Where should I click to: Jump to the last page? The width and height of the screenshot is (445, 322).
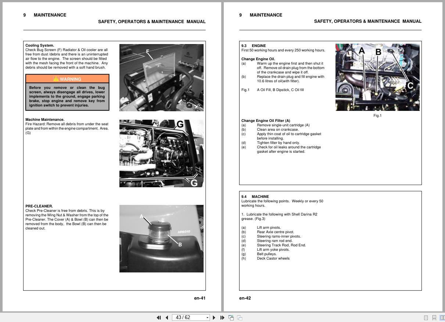tap(222, 318)
